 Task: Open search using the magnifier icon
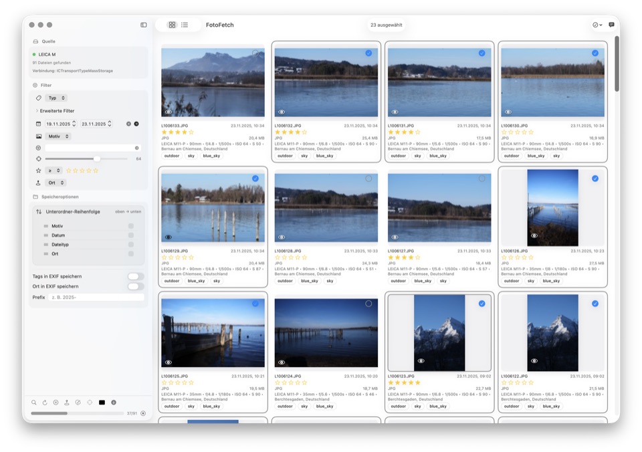click(x=34, y=403)
